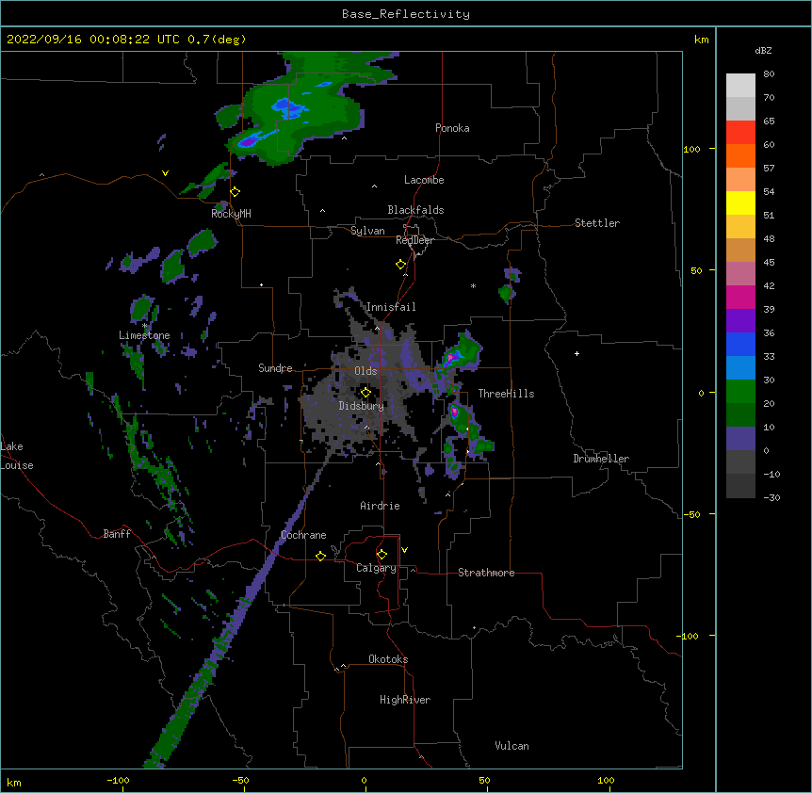Click the asterisk marker above Limestone
The height and width of the screenshot is (793, 812).
coord(144,326)
